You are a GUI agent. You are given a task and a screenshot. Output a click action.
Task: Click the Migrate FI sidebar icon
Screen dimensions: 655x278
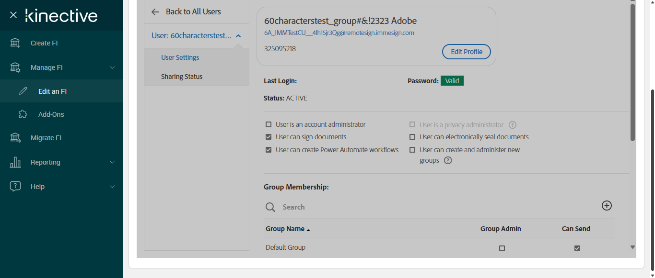15,138
